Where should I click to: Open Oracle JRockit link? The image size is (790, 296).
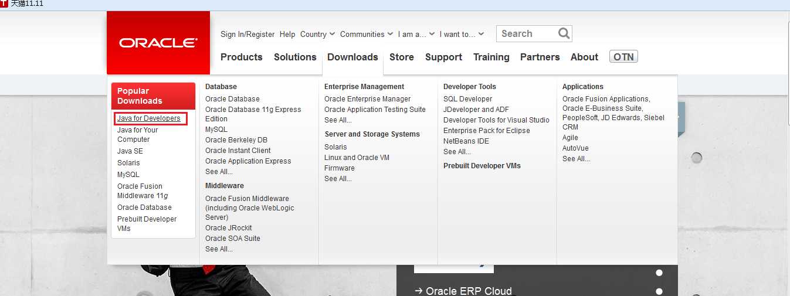229,228
